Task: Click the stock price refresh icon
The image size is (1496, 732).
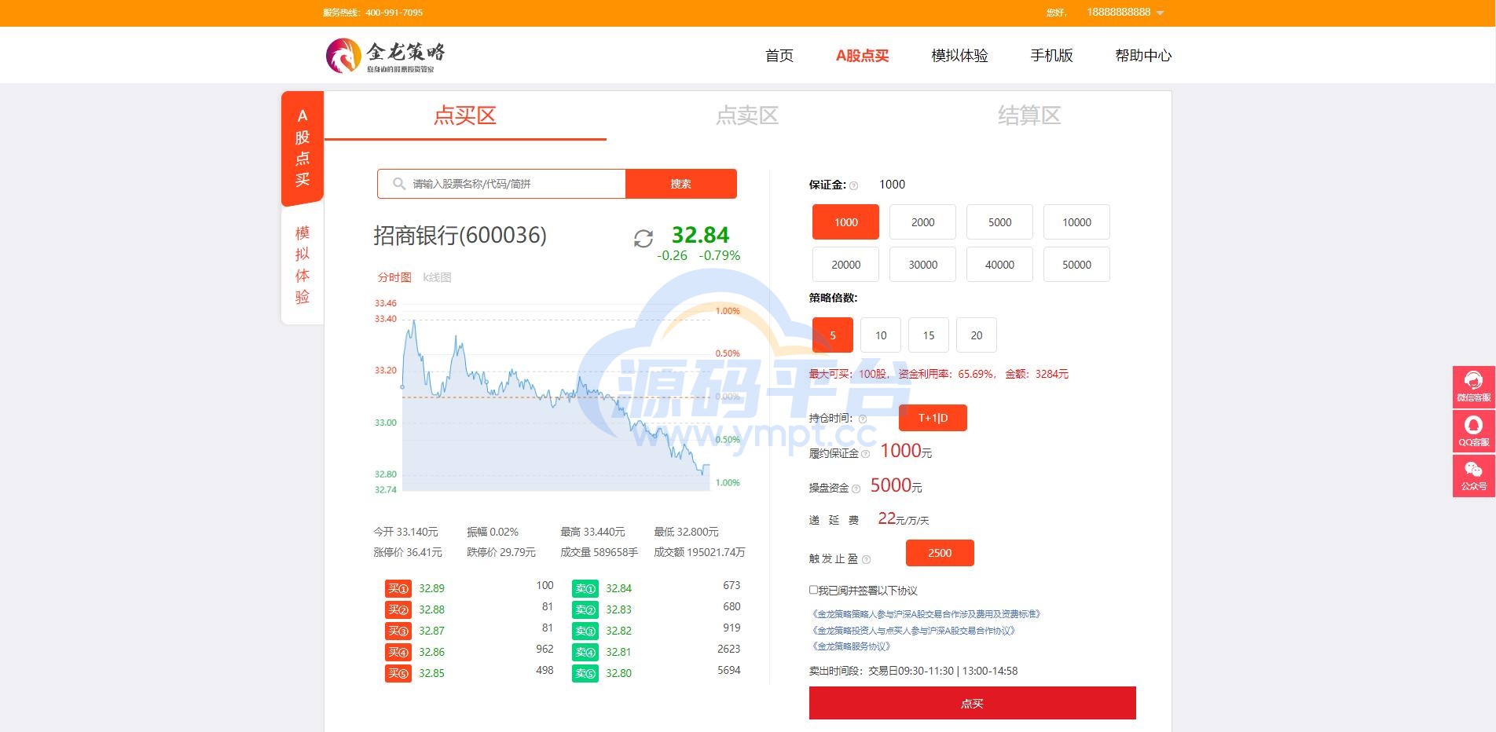Action: coord(643,239)
